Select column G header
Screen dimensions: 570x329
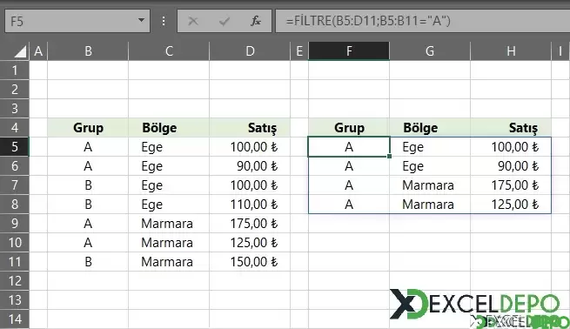pos(430,51)
